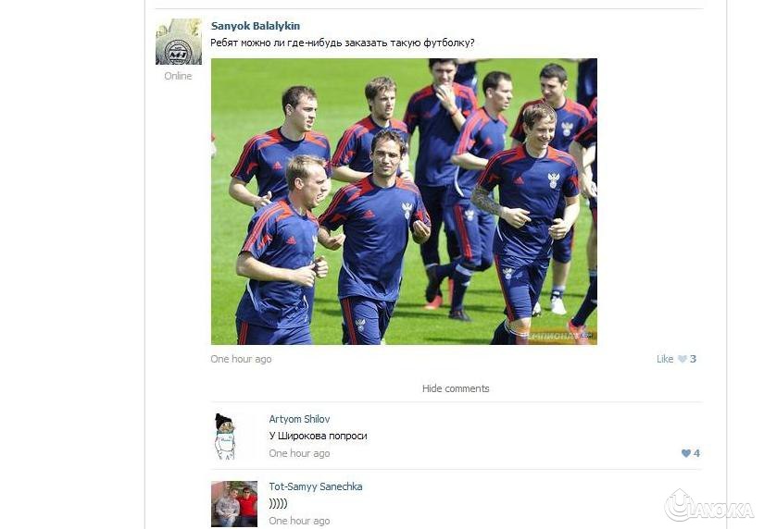
Task: Open timestamp under Tot-Samyy Sanechka's comment
Action: [x=299, y=521]
